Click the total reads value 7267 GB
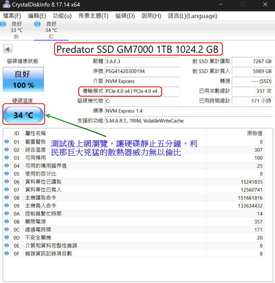 pyautogui.click(x=252, y=61)
